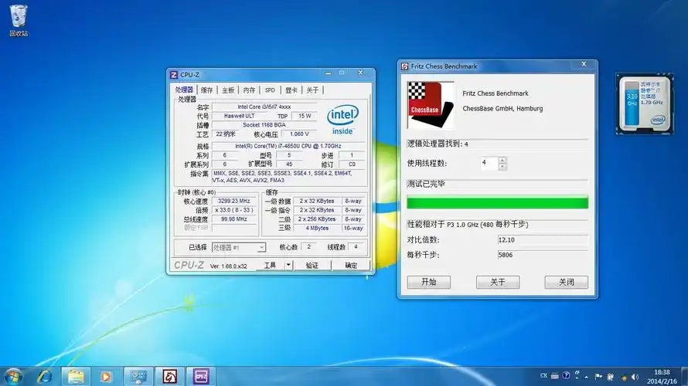Click the help question mark tray icon

[x=566, y=375]
